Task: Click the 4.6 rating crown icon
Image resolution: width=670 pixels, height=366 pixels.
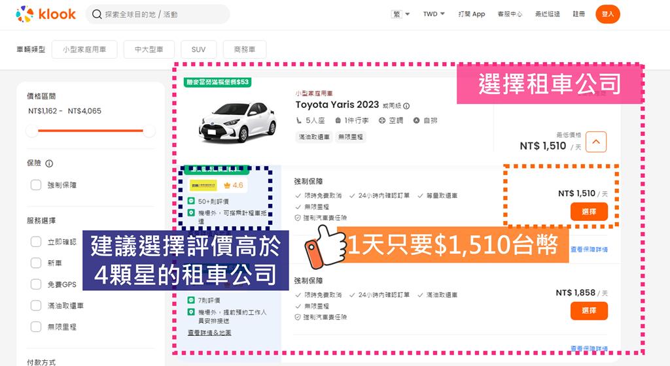Action: (x=227, y=185)
